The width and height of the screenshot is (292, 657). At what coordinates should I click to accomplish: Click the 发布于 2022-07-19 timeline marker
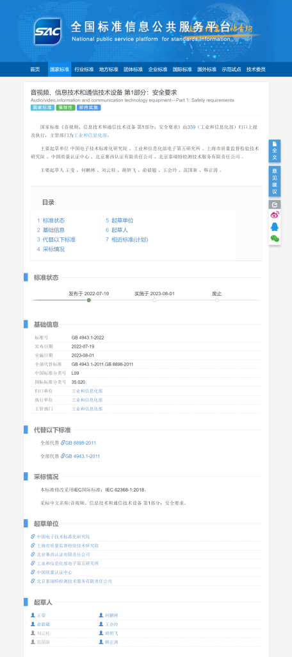88,300
